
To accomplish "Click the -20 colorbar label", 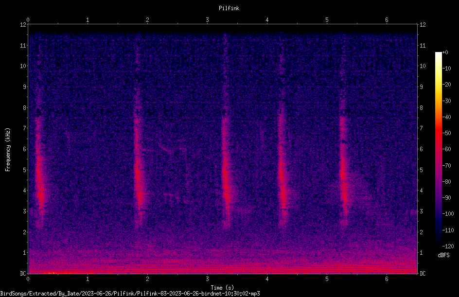I will click(x=447, y=85).
